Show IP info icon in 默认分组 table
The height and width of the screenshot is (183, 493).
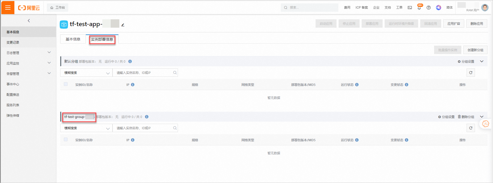133,85
